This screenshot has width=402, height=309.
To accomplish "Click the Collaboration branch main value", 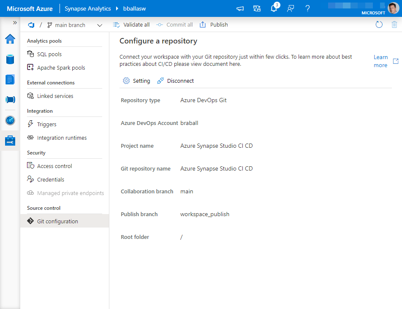I will tap(187, 191).
